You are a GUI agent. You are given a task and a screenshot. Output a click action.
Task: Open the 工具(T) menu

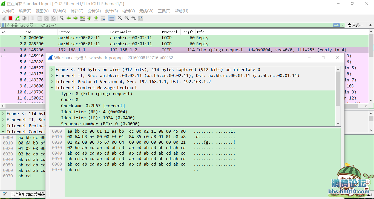pyautogui.click(x=164, y=11)
